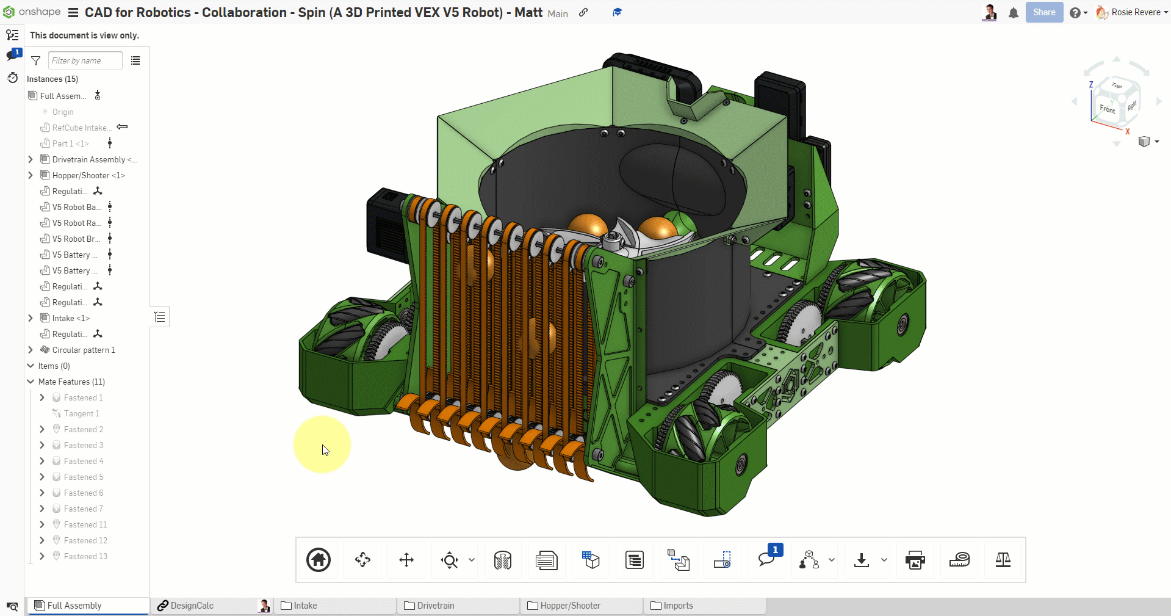Open Comments icon in bottom toolbar
This screenshot has height=616, width=1171.
pos(766,560)
